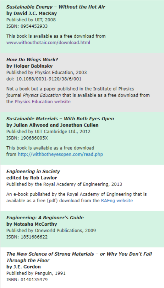Click the Published by Penguin, 1991 line
Screen dimensions: 164x288
(x=36, y=273)
